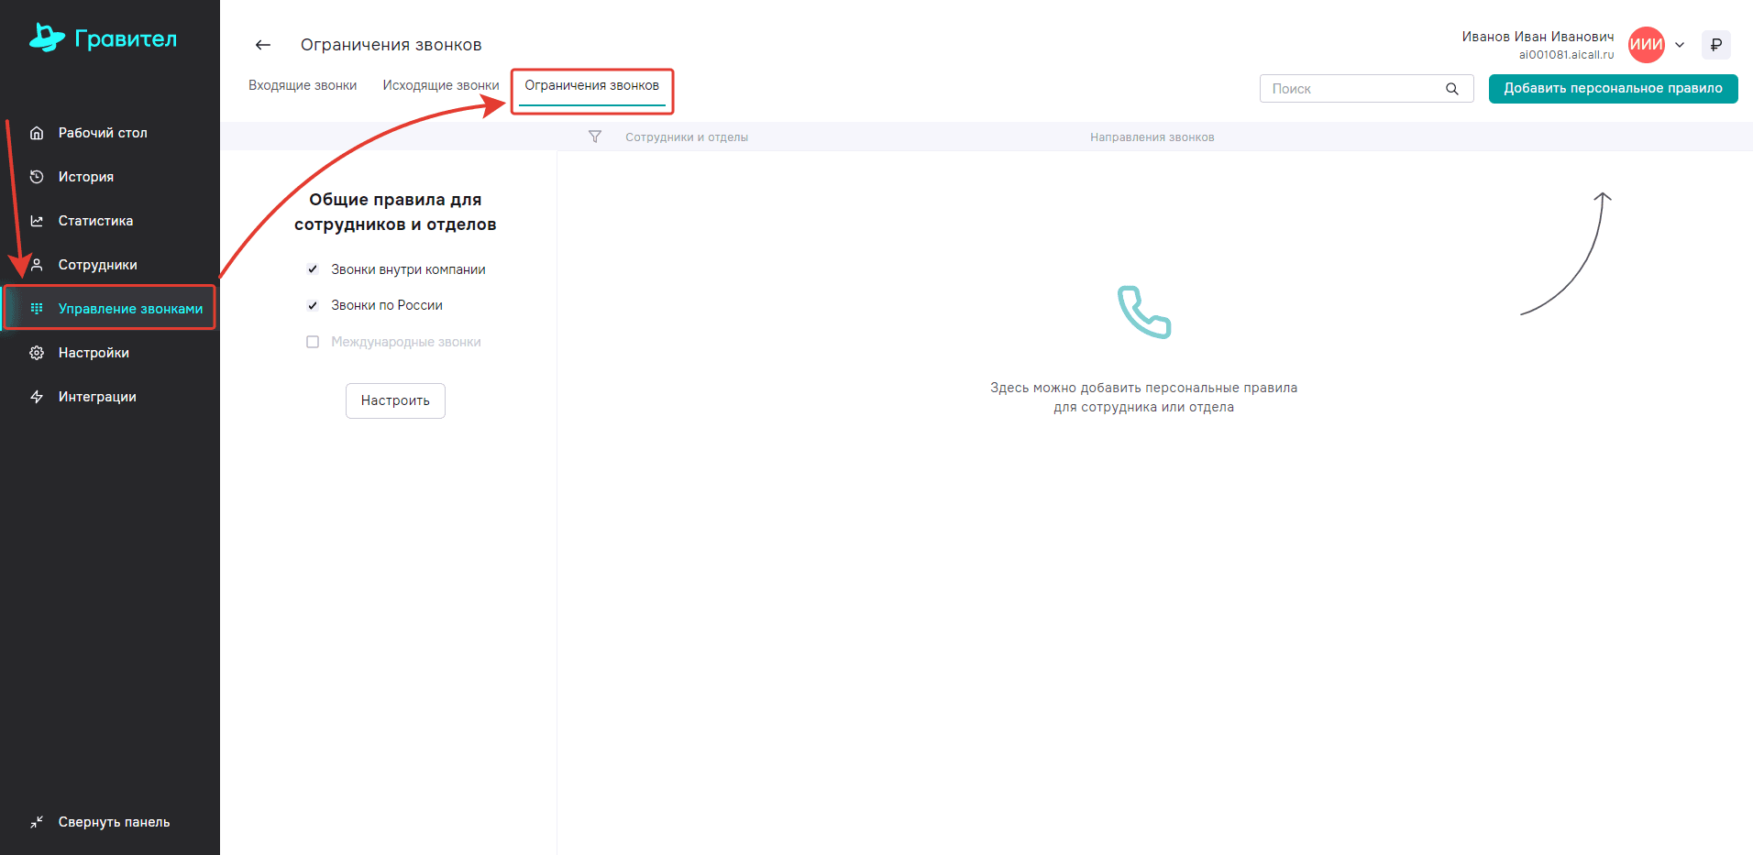Expand the user account dropdown chevron
The width and height of the screenshot is (1753, 855).
click(x=1680, y=45)
